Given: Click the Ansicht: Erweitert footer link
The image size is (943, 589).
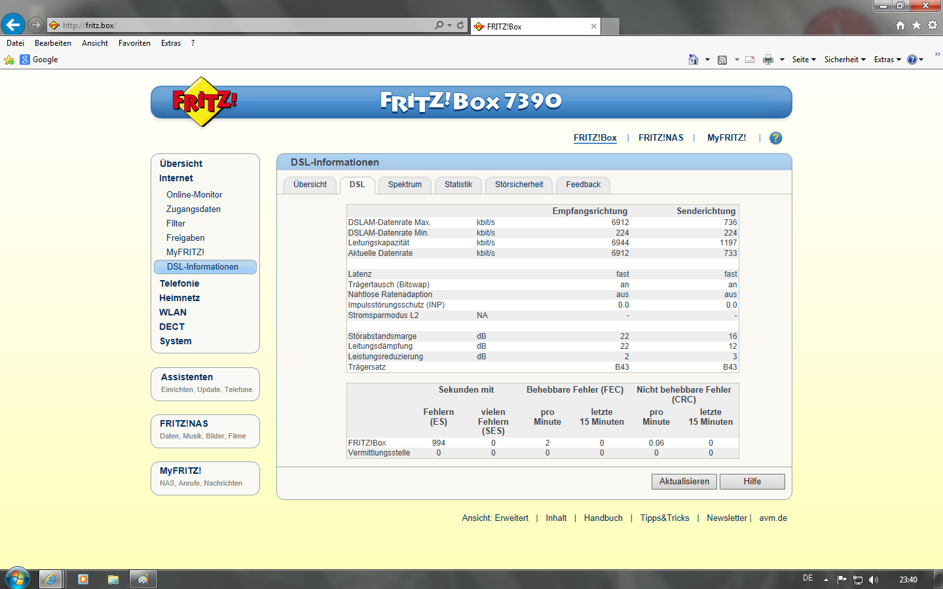Looking at the screenshot, I should click(495, 518).
